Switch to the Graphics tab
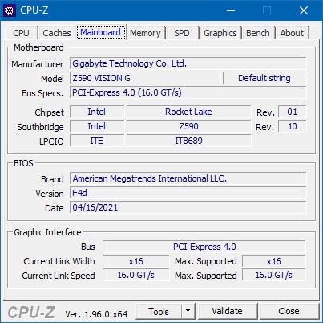The height and width of the screenshot is (323, 323). 220,33
